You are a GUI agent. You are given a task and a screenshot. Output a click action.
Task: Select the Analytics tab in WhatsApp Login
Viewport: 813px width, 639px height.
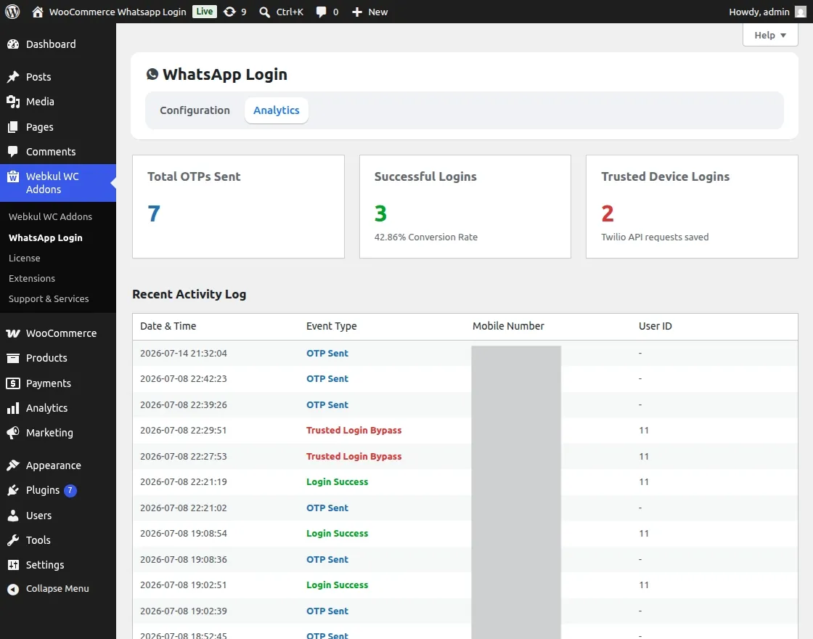point(277,110)
